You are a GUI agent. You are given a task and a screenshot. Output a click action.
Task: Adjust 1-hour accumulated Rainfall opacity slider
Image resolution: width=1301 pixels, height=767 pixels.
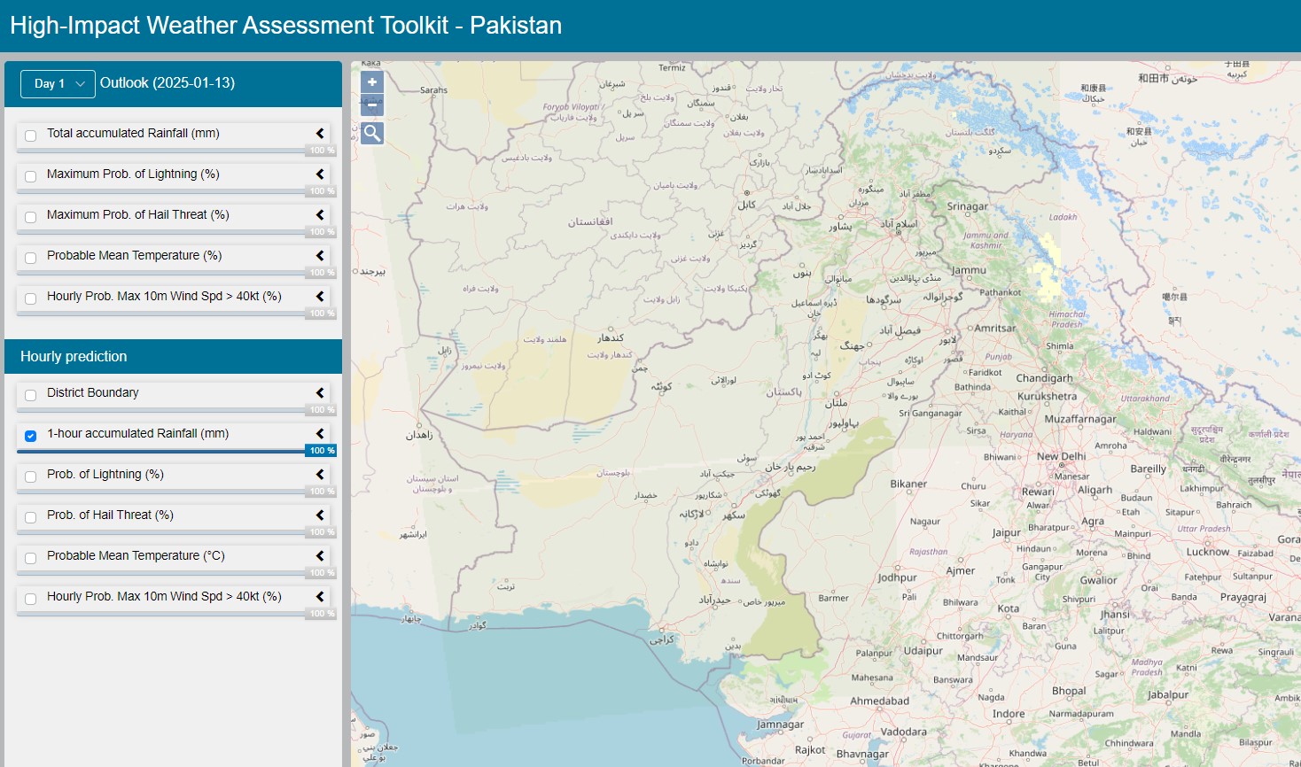tap(162, 451)
